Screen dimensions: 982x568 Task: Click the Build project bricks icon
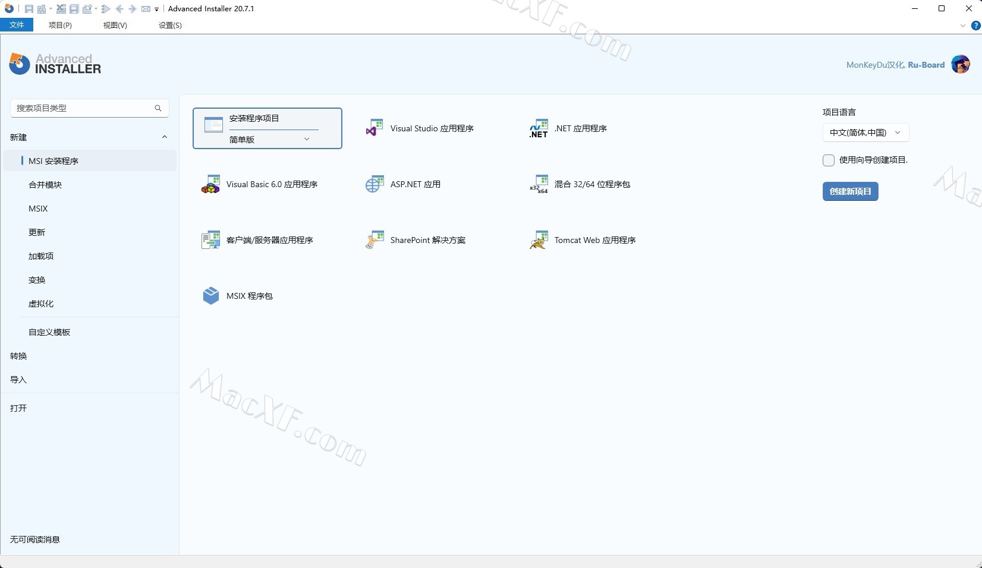pyautogui.click(x=42, y=9)
